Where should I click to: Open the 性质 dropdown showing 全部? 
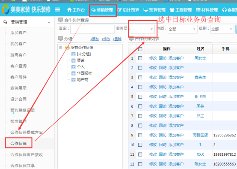tap(182, 29)
